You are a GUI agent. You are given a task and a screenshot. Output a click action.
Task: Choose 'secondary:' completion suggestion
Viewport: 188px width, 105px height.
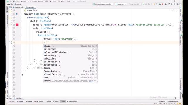tap(70, 55)
